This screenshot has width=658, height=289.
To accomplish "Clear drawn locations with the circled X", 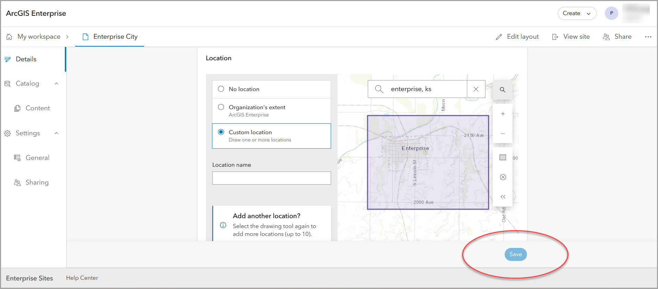I will click(503, 177).
